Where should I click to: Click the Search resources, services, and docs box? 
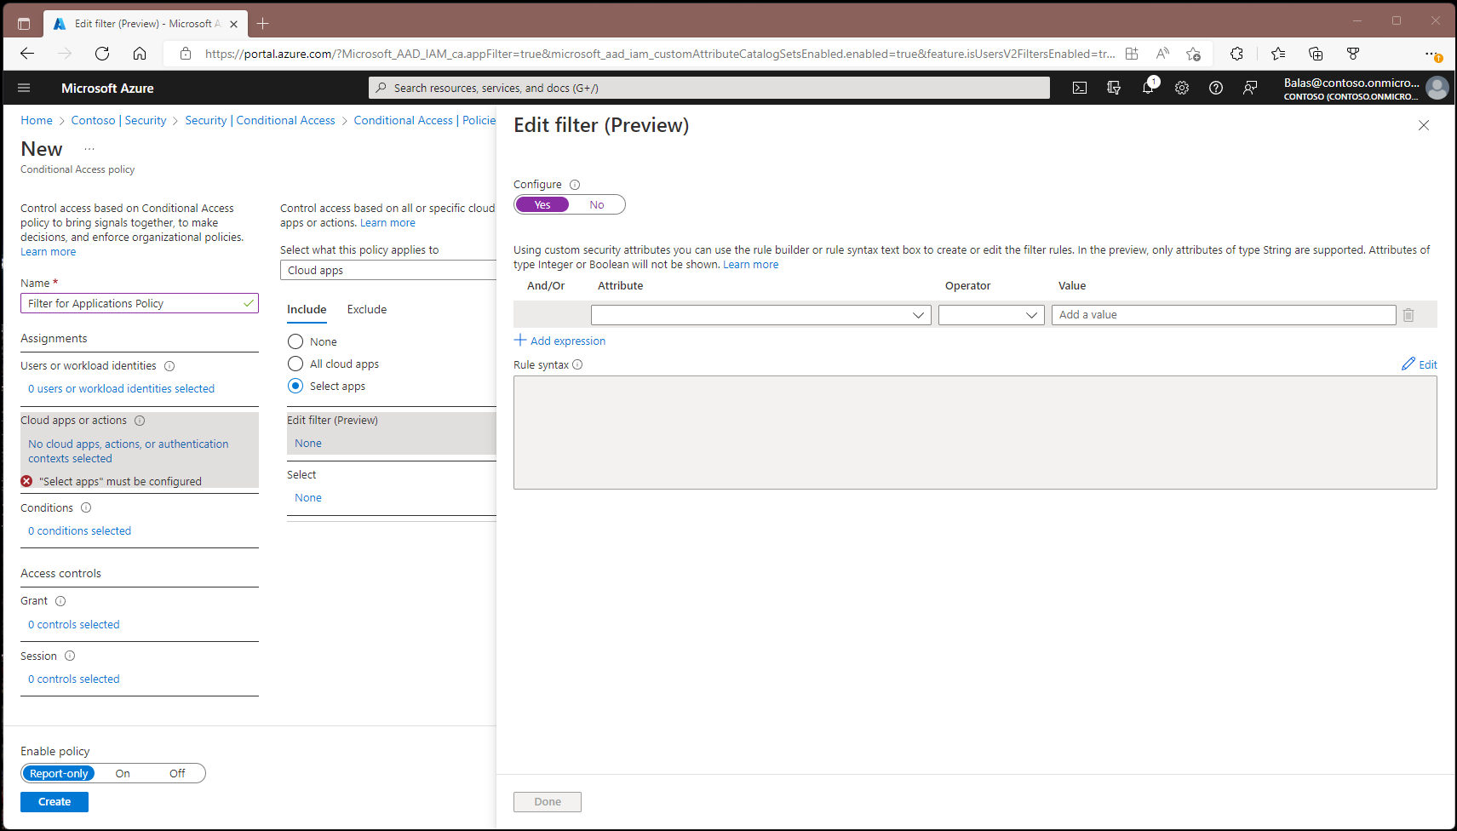(x=709, y=88)
